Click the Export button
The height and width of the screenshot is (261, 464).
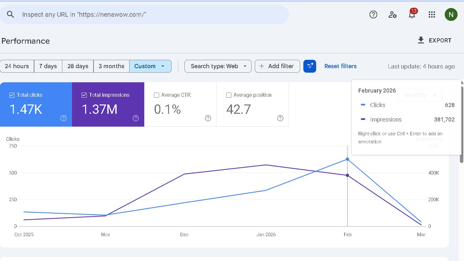click(434, 40)
